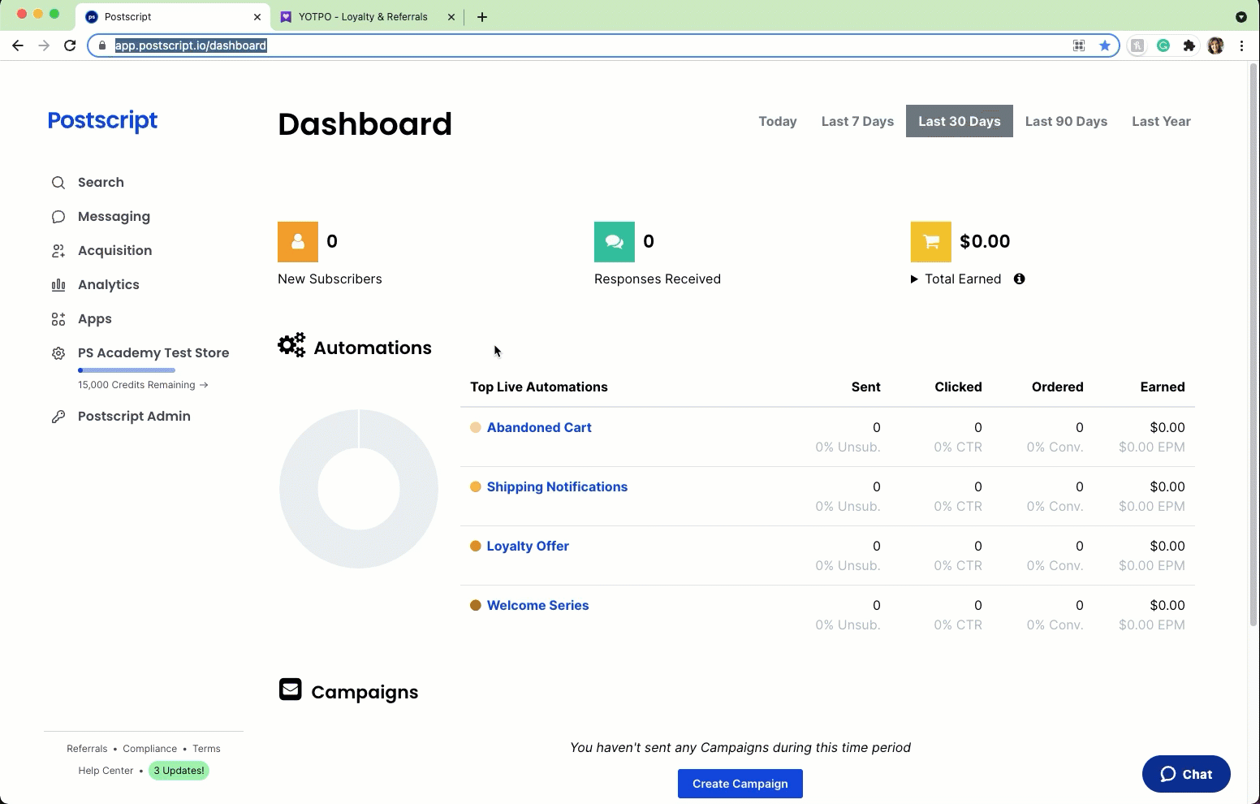The height and width of the screenshot is (804, 1260).
Task: Open the Welcome Series automation link
Action: coord(537,605)
